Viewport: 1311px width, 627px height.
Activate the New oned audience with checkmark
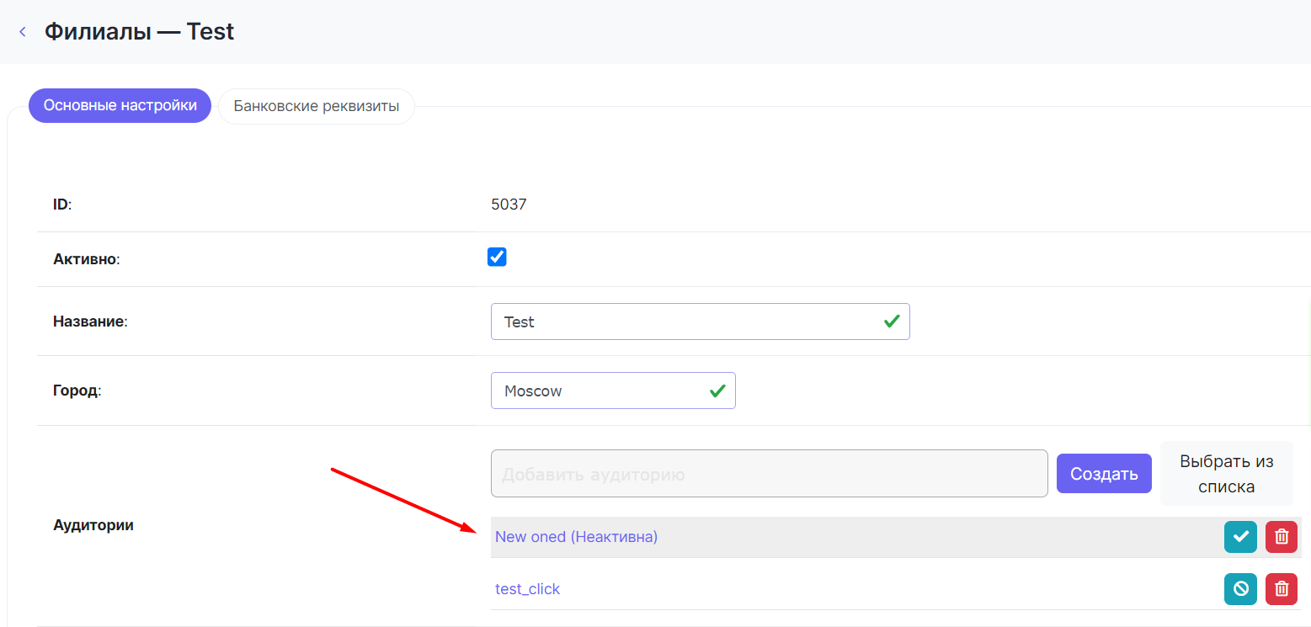tap(1240, 537)
